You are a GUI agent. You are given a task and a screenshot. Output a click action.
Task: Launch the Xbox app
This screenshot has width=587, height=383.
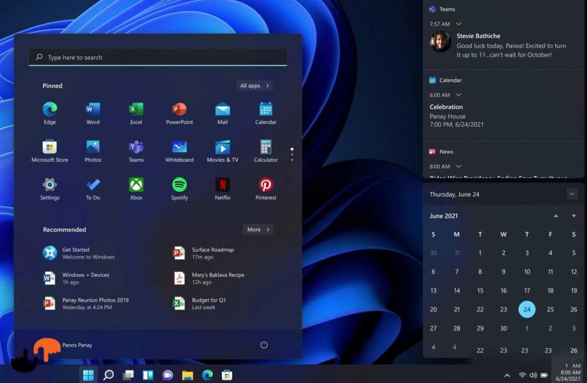point(136,189)
